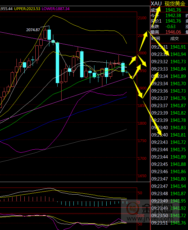This screenshot has width=188, height=230.
Task: Click the 1800 price axis label
Action: click(142, 123)
